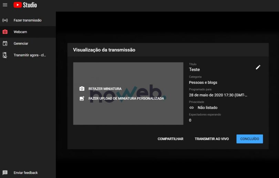Click the COMPARTILHAR button
This screenshot has width=279, height=178.
pyautogui.click(x=170, y=139)
